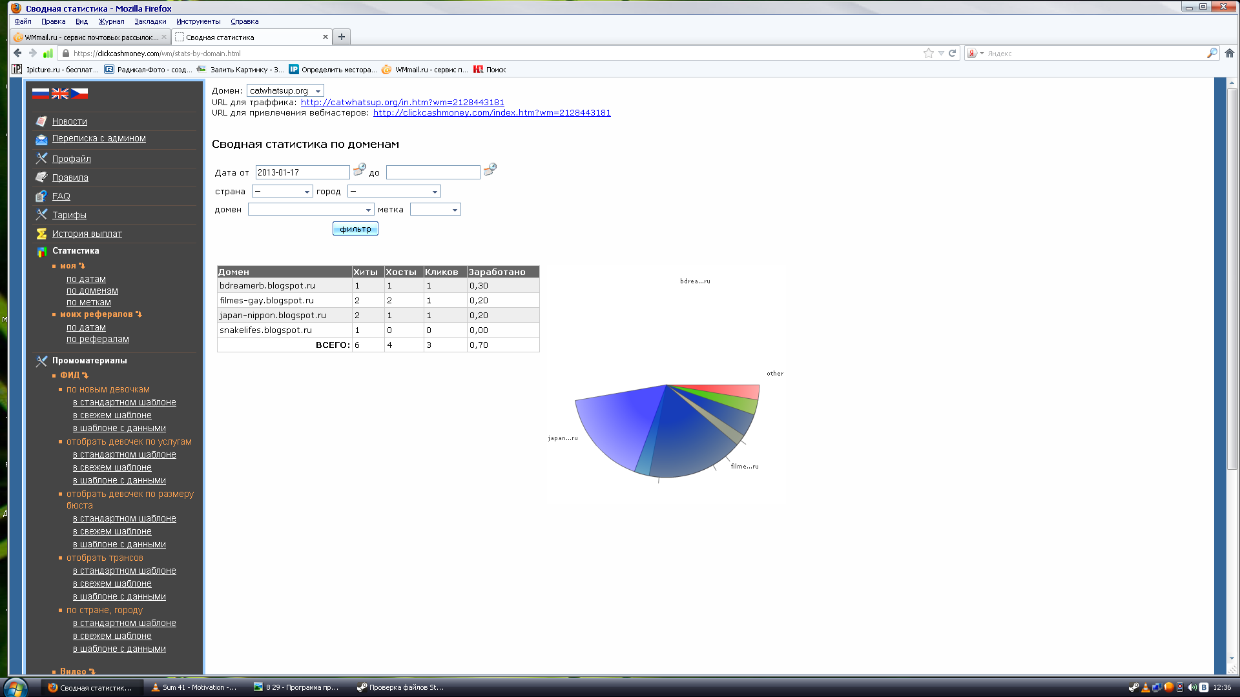The height and width of the screenshot is (697, 1240).
Task: Switch language with the British flag icon
Action: (x=59, y=94)
